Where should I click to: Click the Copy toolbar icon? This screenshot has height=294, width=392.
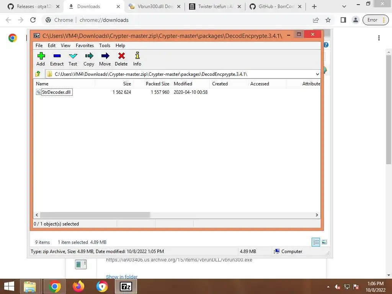tap(89, 59)
